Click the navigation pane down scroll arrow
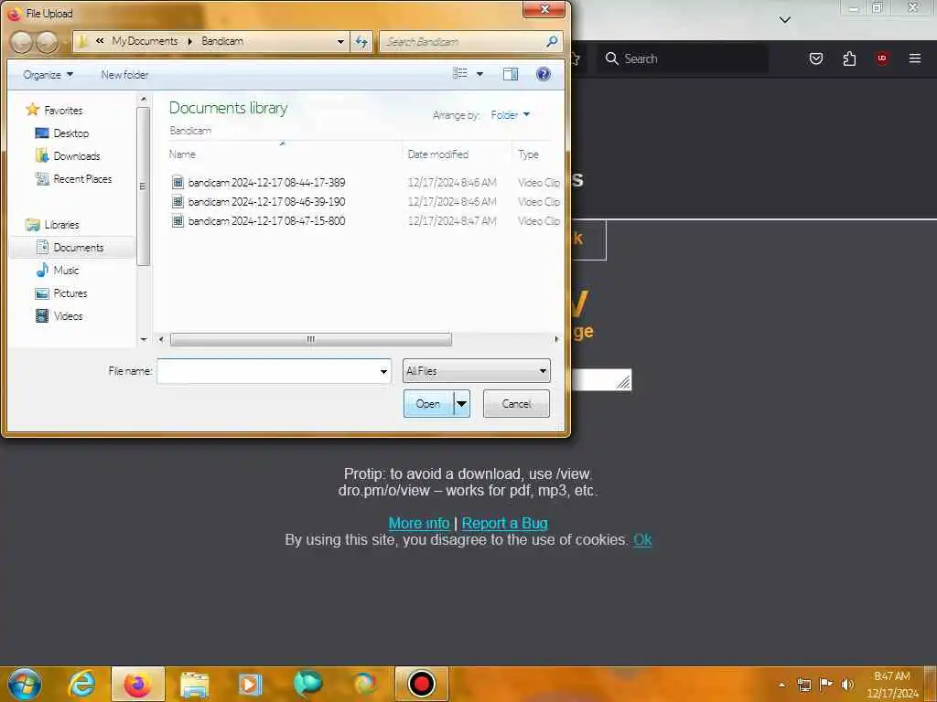Screen dimensions: 937x702 [144, 339]
